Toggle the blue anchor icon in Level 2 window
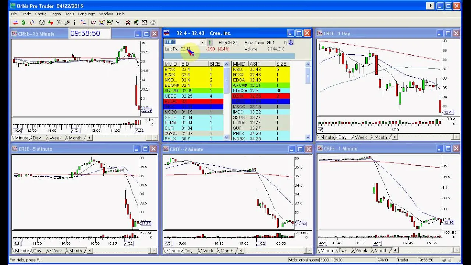The image size is (471, 265). [291, 43]
